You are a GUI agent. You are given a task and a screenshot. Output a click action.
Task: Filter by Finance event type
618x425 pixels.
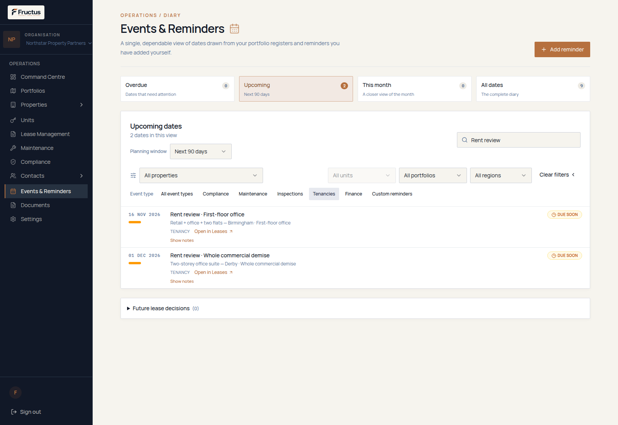[x=353, y=194]
